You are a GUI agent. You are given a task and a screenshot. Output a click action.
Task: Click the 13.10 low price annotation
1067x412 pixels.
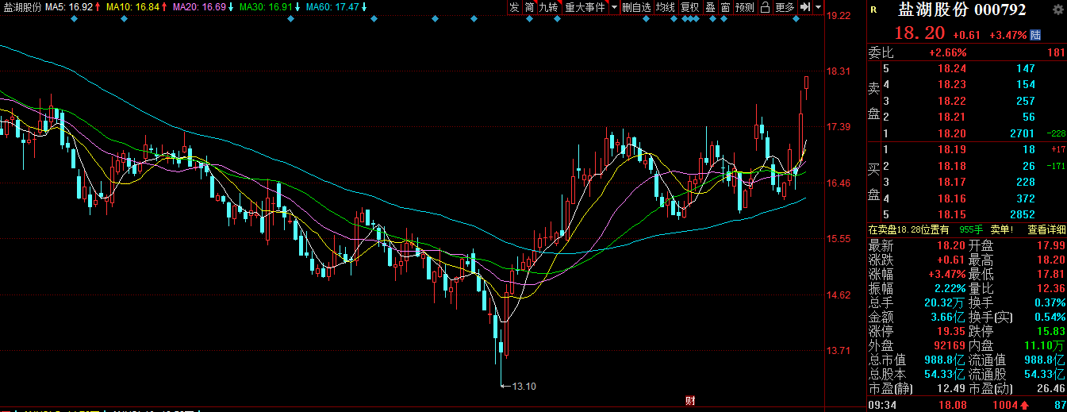pyautogui.click(x=524, y=387)
